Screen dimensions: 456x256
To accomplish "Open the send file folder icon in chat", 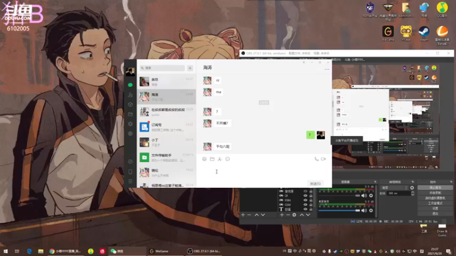I will click(212, 159).
